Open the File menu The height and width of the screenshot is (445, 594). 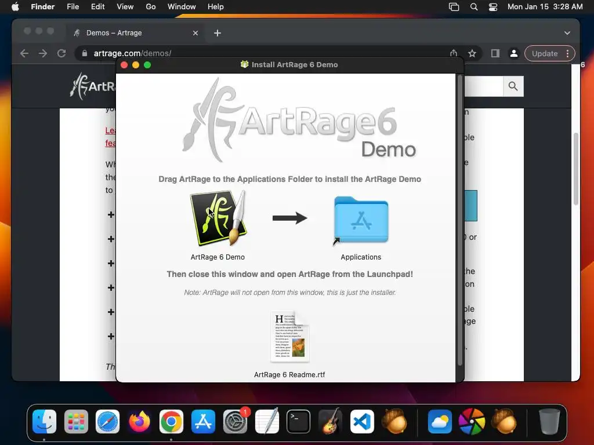pyautogui.click(x=73, y=7)
